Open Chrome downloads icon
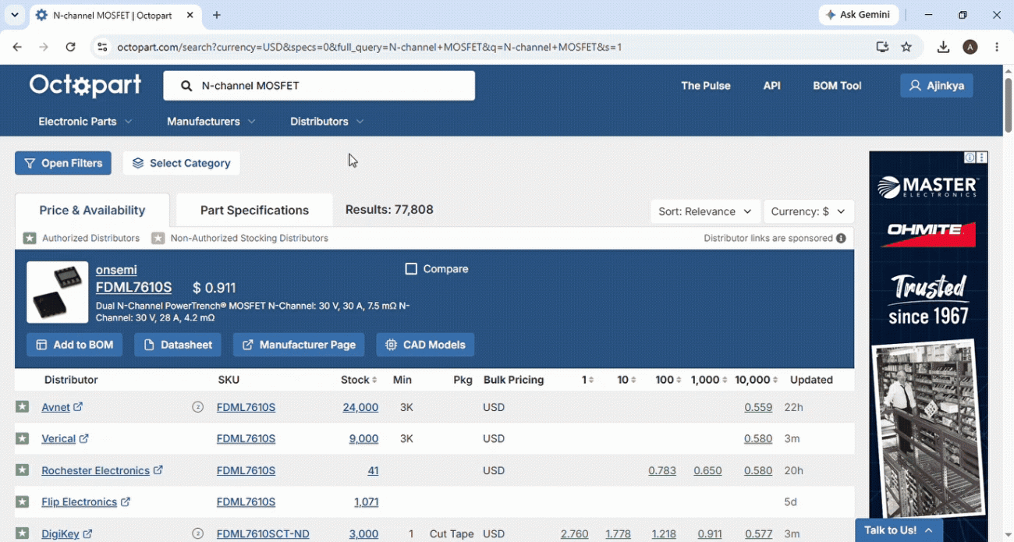The image size is (1014, 542). [x=943, y=47]
